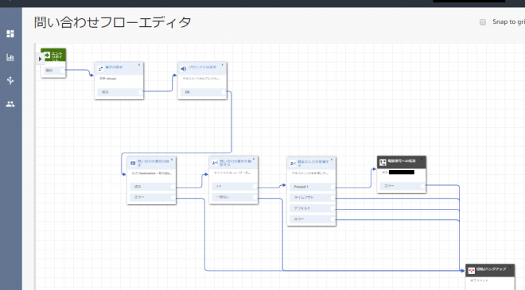
Task: Click the speaker icon on the prompt block
Action: (x=184, y=69)
